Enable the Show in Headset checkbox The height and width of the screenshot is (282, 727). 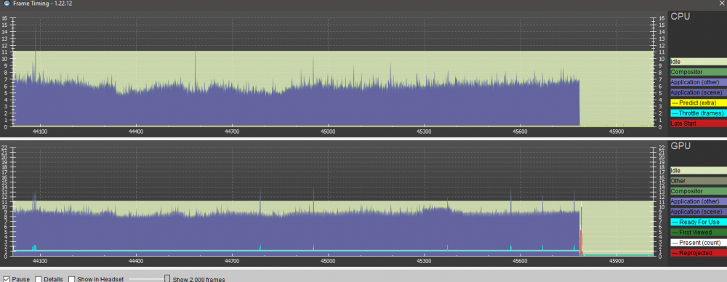(x=72, y=279)
